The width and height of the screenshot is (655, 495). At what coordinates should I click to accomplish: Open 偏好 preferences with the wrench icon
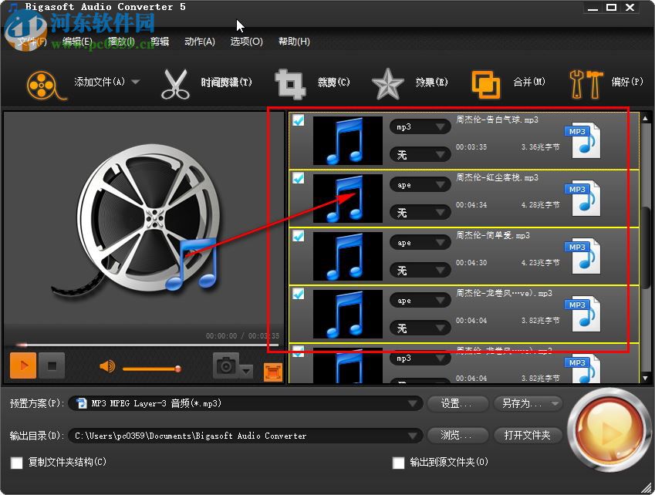(586, 82)
